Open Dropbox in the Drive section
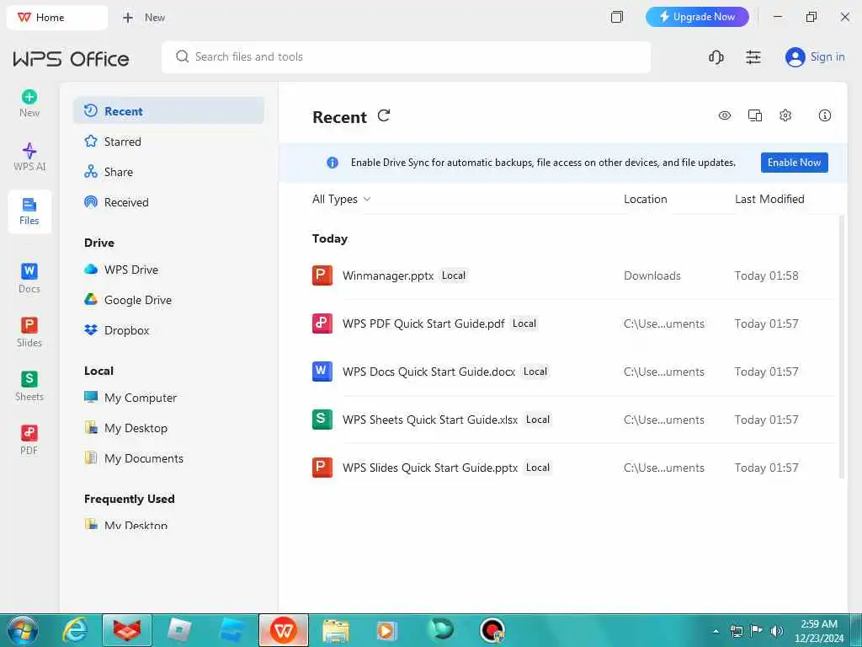The height and width of the screenshot is (647, 862). click(x=168, y=330)
